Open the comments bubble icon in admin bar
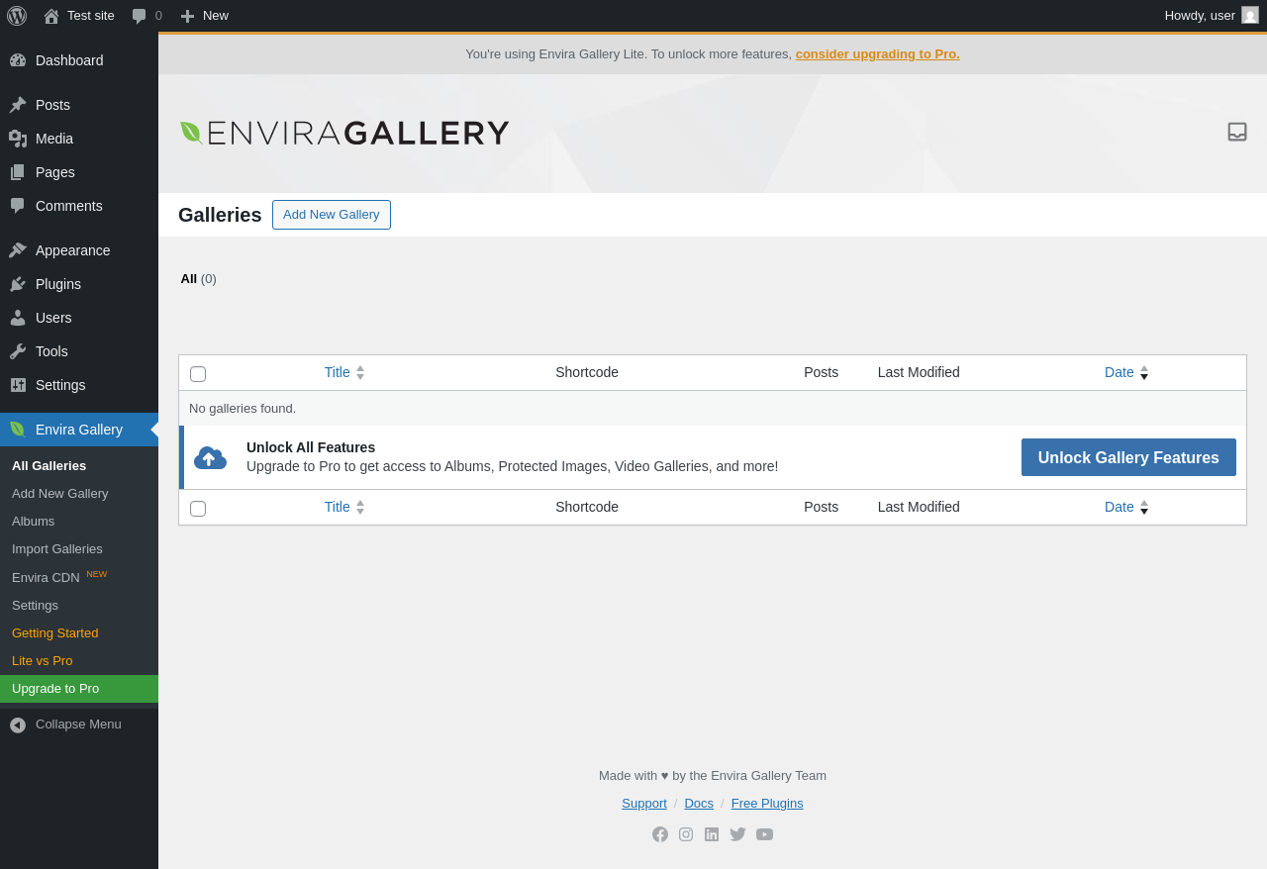This screenshot has height=869, width=1267. point(140,16)
